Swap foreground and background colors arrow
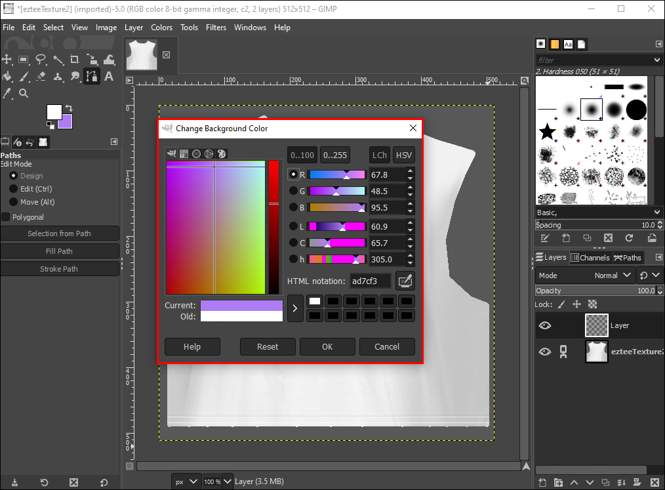The image size is (665, 490). tap(69, 108)
